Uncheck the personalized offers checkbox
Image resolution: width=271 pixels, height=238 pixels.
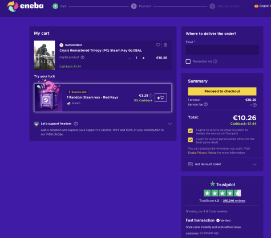[191, 140]
